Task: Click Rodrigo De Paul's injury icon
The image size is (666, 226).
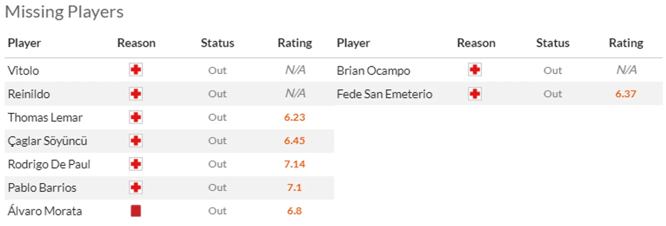Action: (x=135, y=164)
